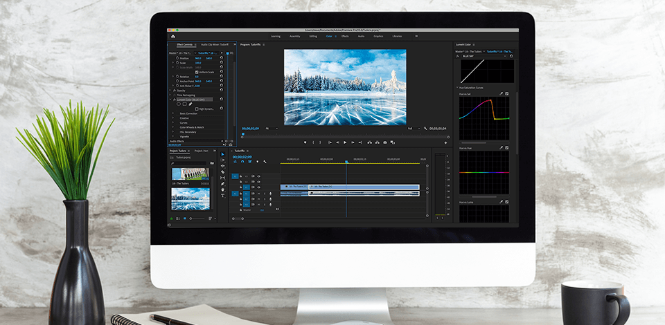Click the wrench settings icon in Program monitor
This screenshot has width=665, height=325.
point(425,128)
